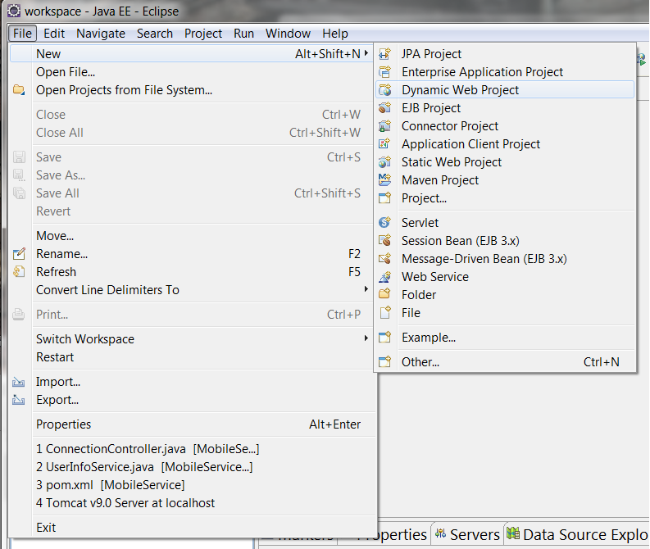The height and width of the screenshot is (549, 650).
Task: Switch to Data Source Explorer tab
Action: coord(578,534)
